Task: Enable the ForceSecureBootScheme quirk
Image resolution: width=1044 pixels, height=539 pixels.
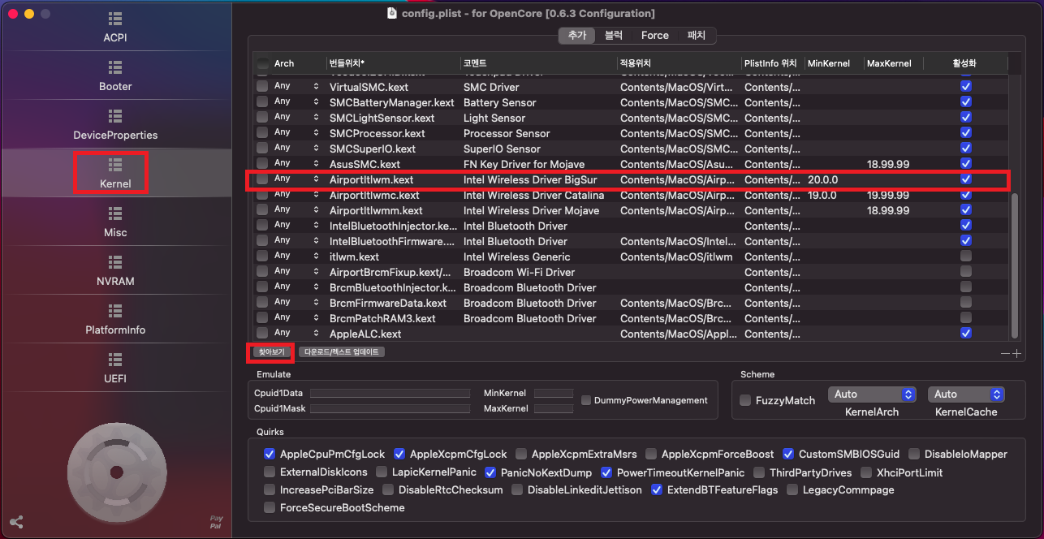Action: tap(270, 507)
